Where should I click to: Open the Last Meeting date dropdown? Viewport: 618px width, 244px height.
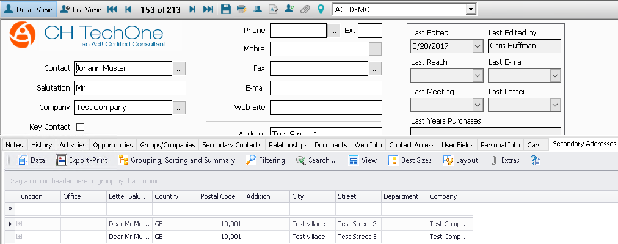478,105
